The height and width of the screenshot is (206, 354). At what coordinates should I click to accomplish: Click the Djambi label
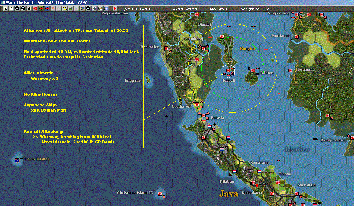[204, 24]
